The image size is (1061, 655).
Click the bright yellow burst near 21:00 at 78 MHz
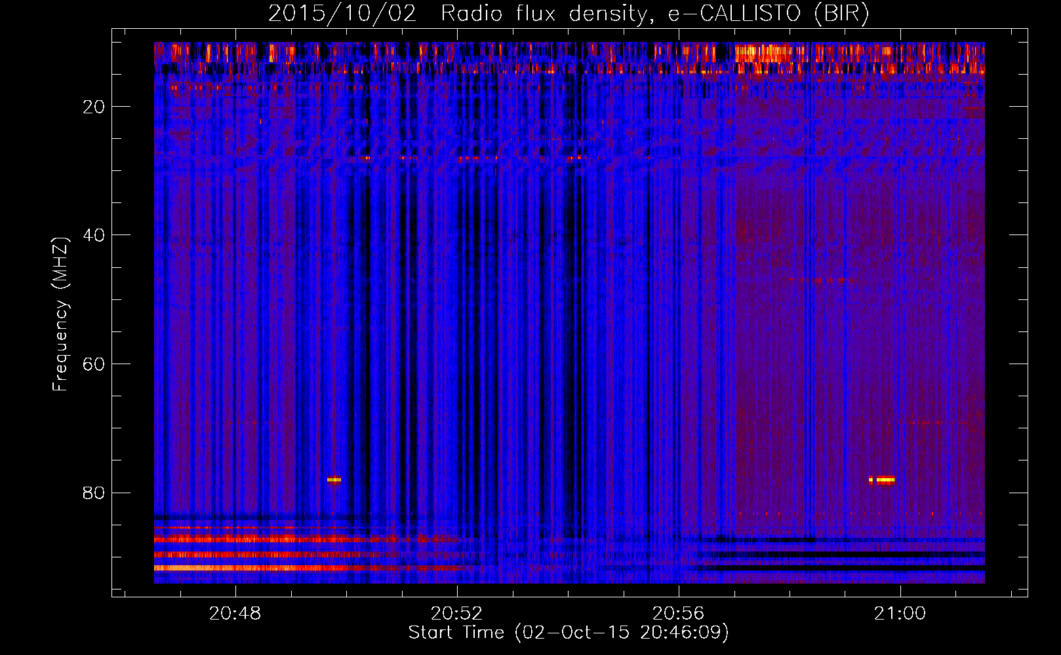[882, 479]
